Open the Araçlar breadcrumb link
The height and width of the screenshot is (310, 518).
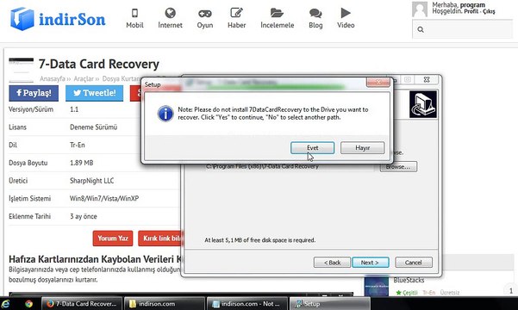tap(84, 78)
